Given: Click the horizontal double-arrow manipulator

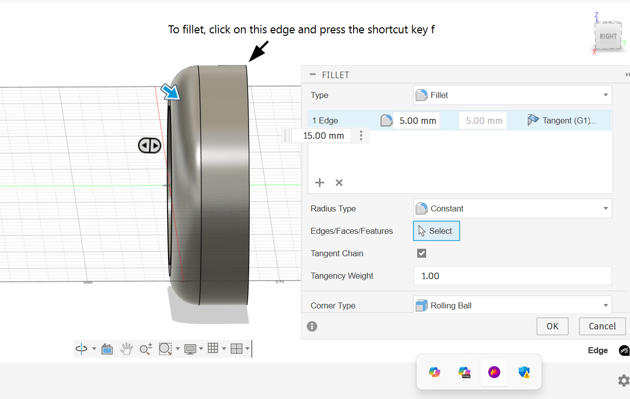Looking at the screenshot, I should click(150, 146).
